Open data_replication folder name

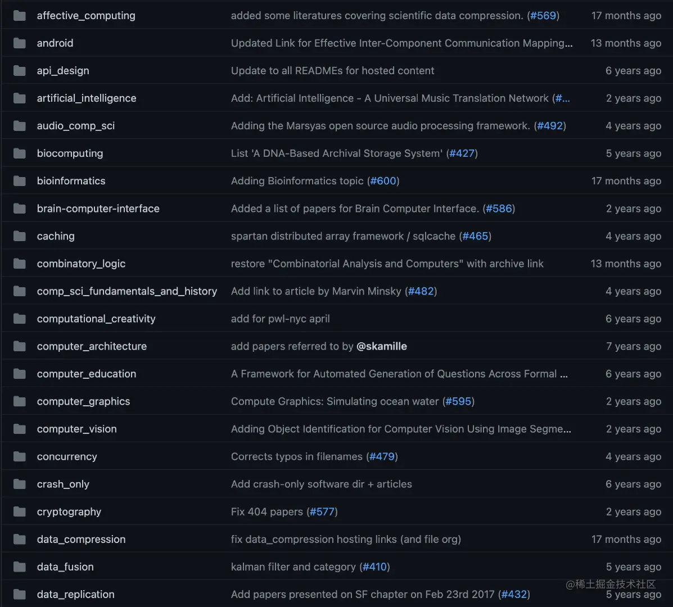[75, 595]
